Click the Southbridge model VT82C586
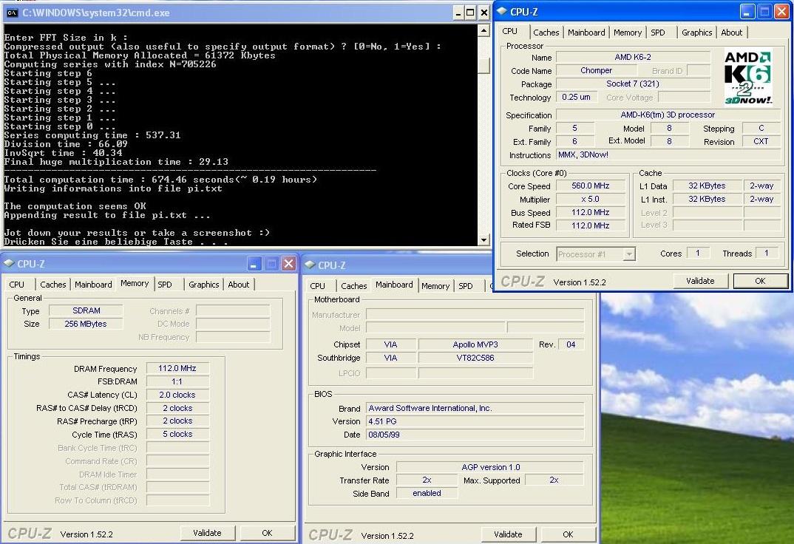This screenshot has width=794, height=544. point(475,358)
